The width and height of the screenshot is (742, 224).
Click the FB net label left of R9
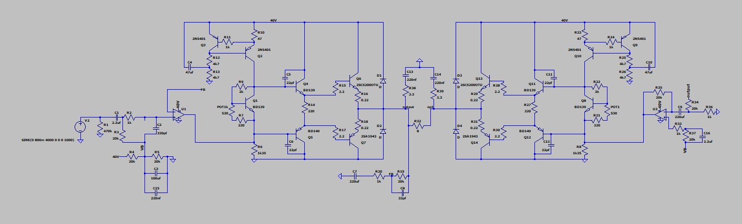point(203,89)
